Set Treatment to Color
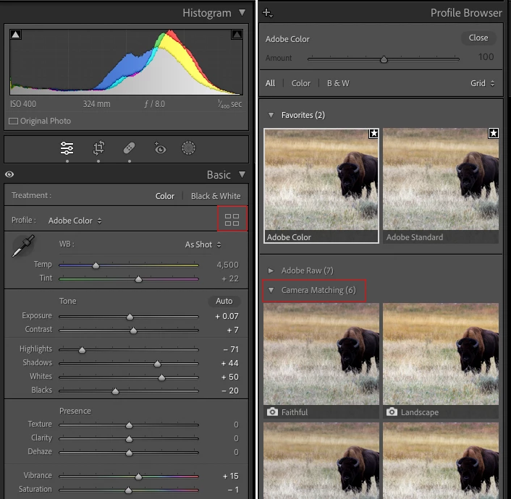Viewport: 511px width, 499px height. [165, 196]
